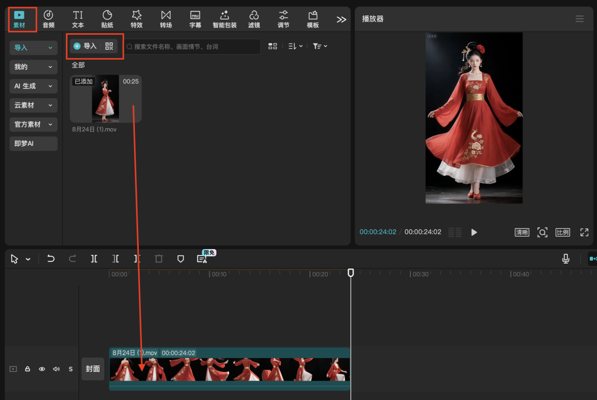This screenshot has width=597, height=400.
Task: Open the filter dropdown in the media panel
Action: pos(320,46)
